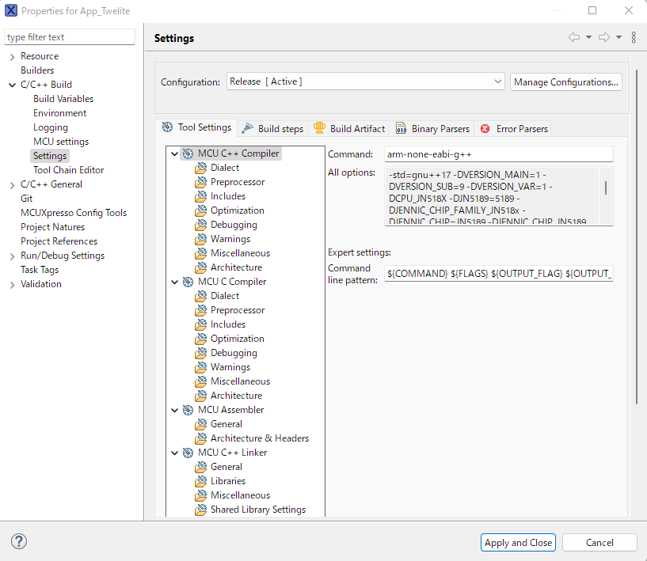
Task: Click the back navigation arrow icon
Action: (x=574, y=37)
